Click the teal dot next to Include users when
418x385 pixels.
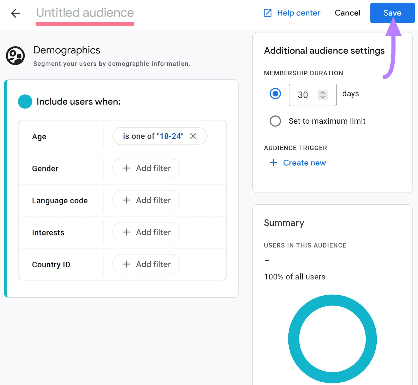pyautogui.click(x=25, y=101)
